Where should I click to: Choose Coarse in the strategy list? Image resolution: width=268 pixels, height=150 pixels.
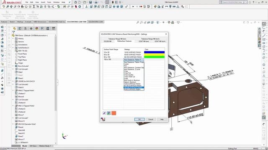pos(134,64)
